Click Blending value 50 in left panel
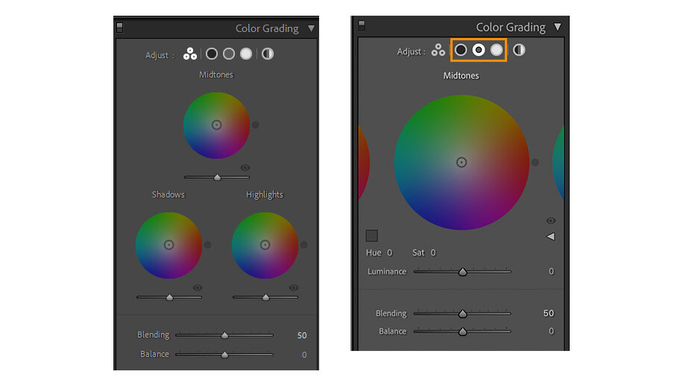 [x=302, y=335]
